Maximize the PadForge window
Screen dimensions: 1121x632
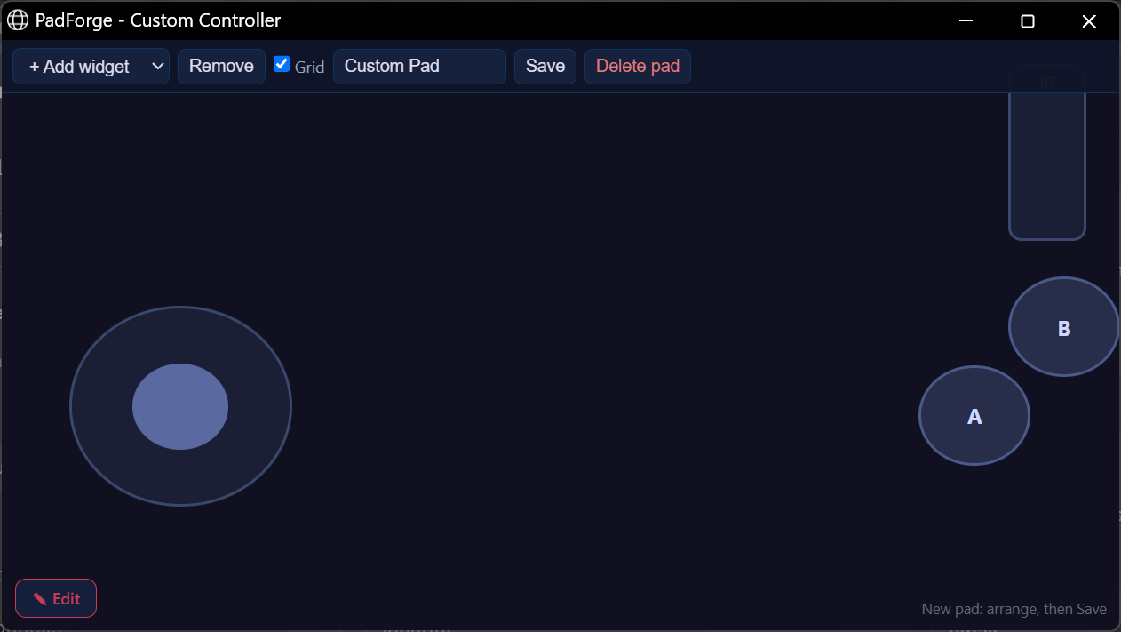[1028, 20]
